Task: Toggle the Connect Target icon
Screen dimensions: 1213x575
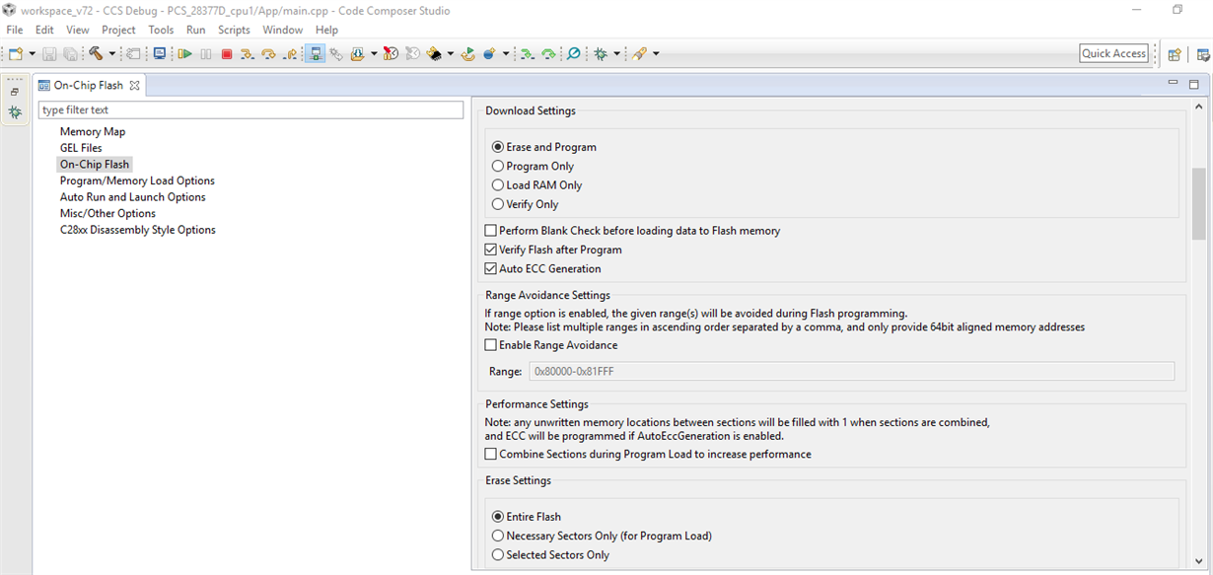Action: [315, 54]
